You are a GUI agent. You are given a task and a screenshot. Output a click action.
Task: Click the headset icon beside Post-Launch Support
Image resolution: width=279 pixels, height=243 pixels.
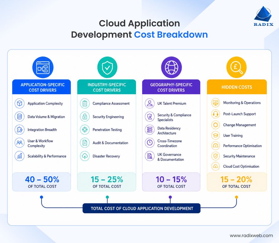[216, 114]
